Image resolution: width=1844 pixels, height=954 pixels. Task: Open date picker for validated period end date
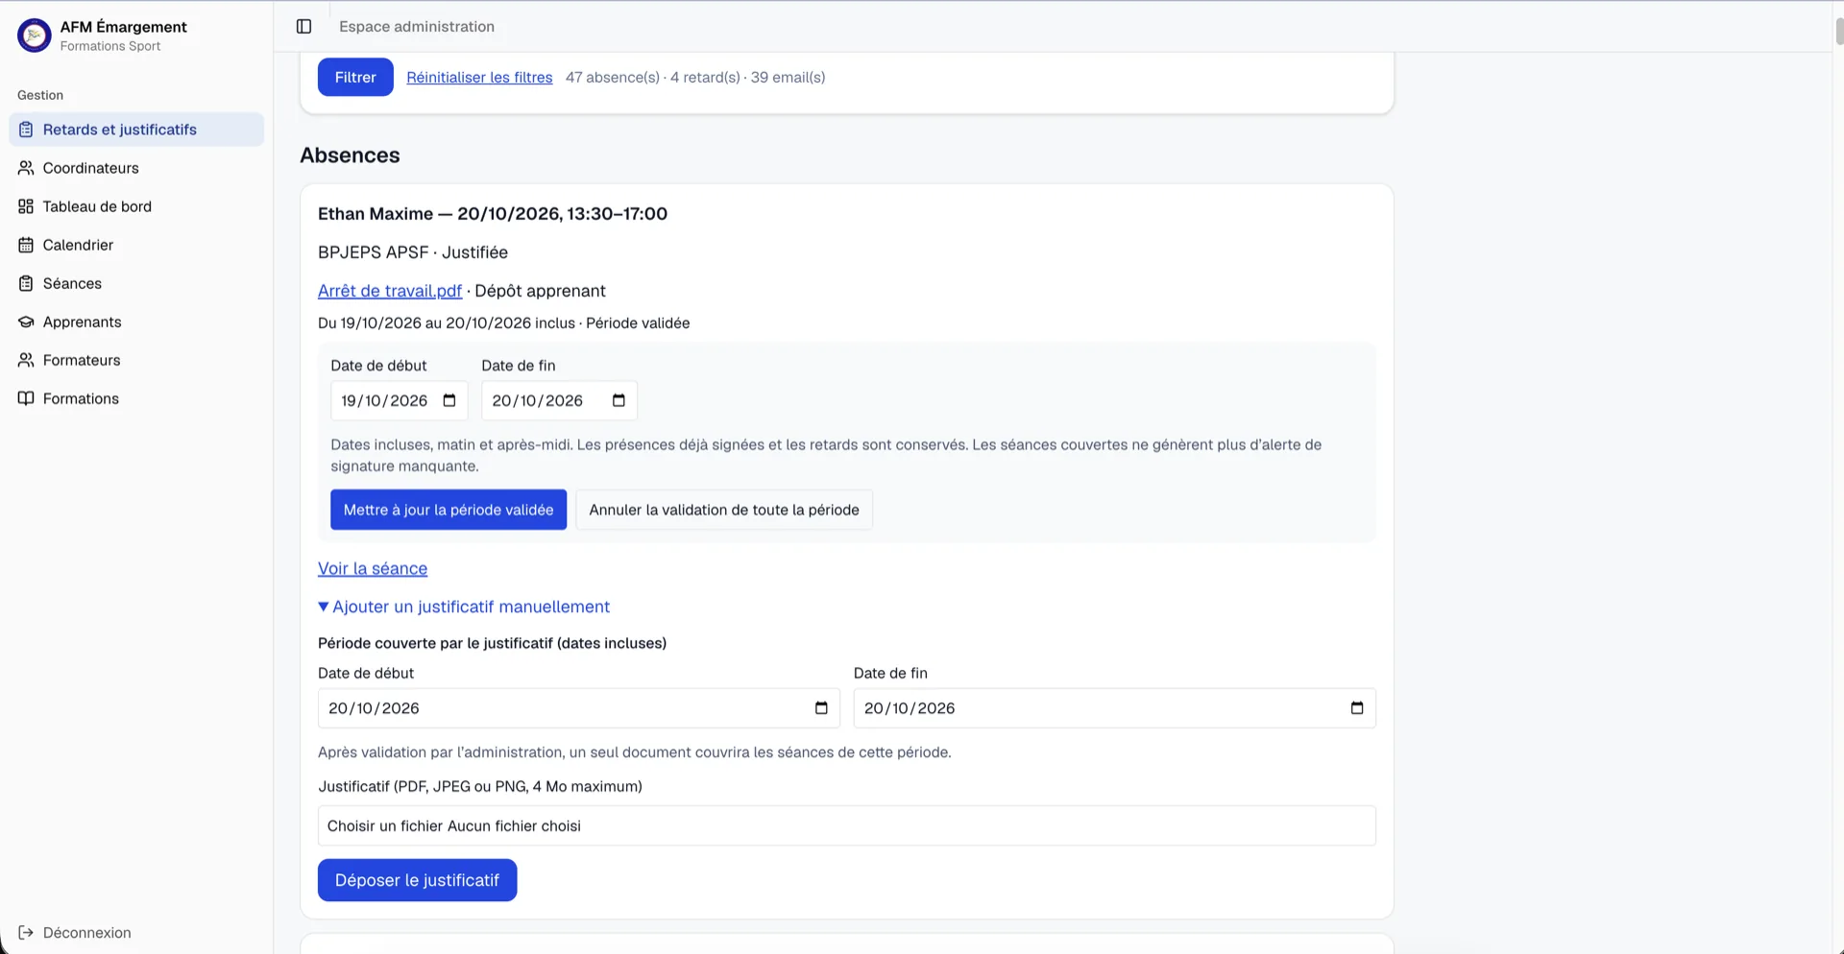point(619,400)
